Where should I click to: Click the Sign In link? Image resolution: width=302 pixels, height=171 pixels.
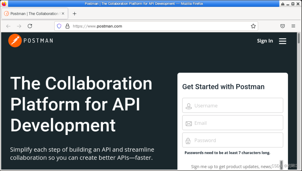265,41
